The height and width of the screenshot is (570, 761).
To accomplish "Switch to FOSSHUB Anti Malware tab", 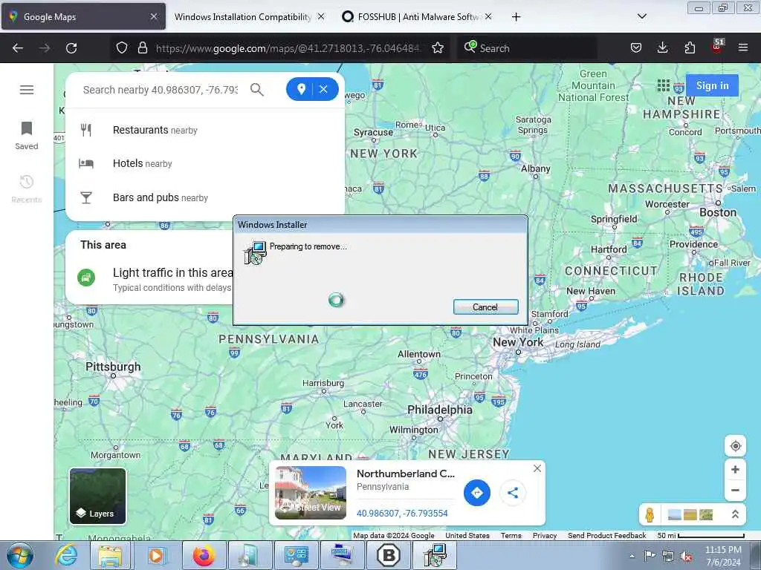I will [x=416, y=16].
